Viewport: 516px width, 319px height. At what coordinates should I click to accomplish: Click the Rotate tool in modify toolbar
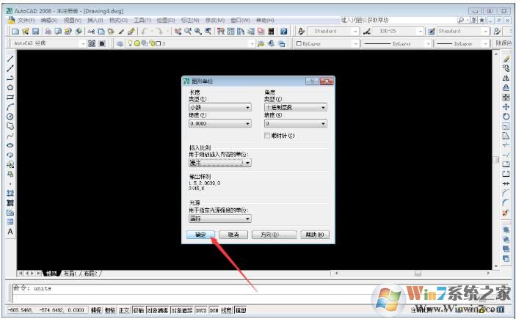506,116
